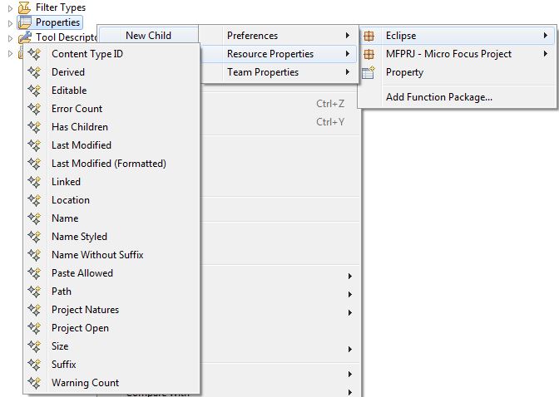The height and width of the screenshot is (397, 559).
Task: Click the icon beside Warning Count
Action: click(x=34, y=383)
